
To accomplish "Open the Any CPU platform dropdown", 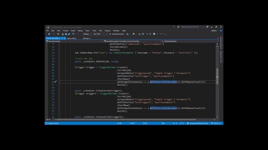I will coord(100,34).
